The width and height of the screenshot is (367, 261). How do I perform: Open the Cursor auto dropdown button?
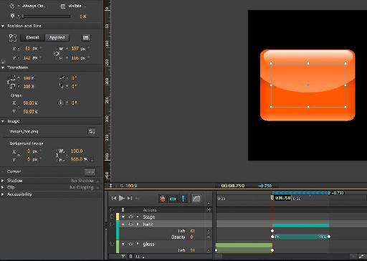pyautogui.click(x=90, y=172)
